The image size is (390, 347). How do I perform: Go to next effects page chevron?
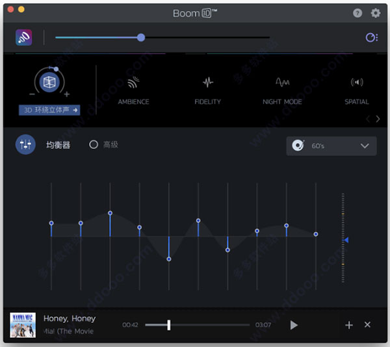(378, 119)
